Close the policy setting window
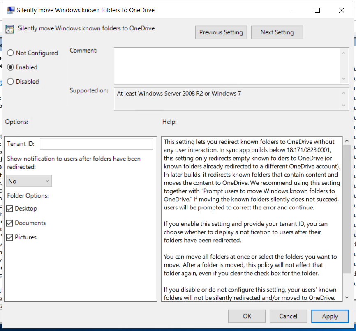The width and height of the screenshot is (356, 331). (342, 10)
